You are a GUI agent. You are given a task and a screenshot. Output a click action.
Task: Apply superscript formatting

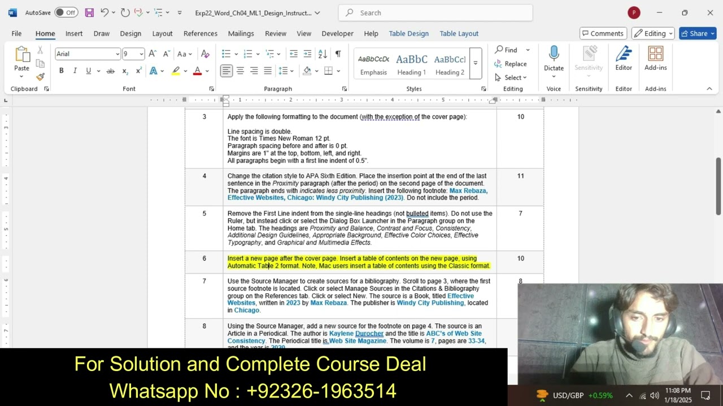pyautogui.click(x=138, y=71)
